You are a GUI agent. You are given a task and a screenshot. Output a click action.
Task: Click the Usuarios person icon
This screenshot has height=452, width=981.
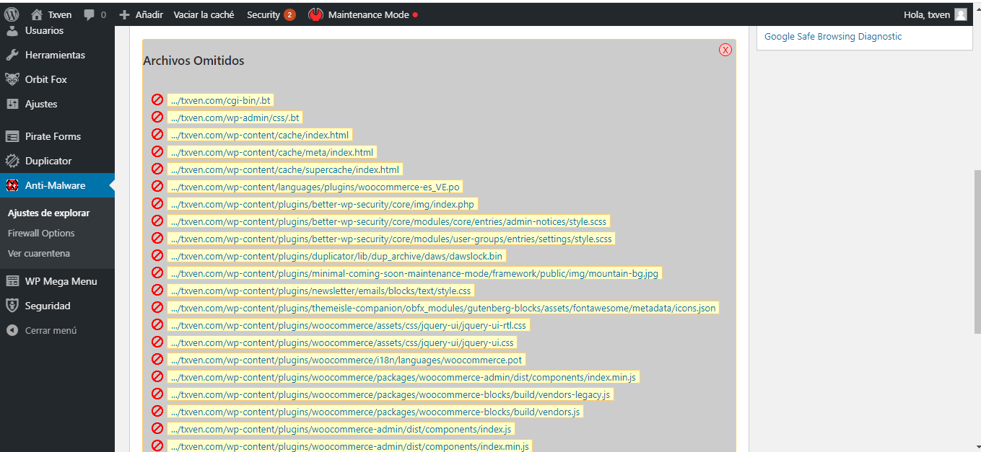(x=12, y=30)
